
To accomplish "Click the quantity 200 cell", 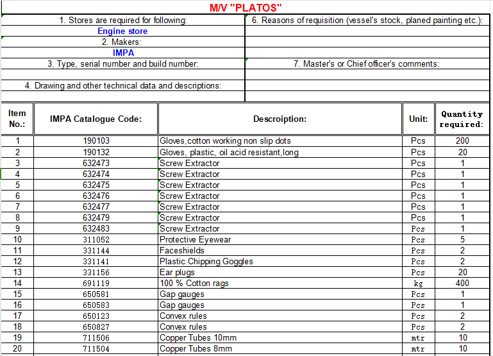I will click(462, 141).
